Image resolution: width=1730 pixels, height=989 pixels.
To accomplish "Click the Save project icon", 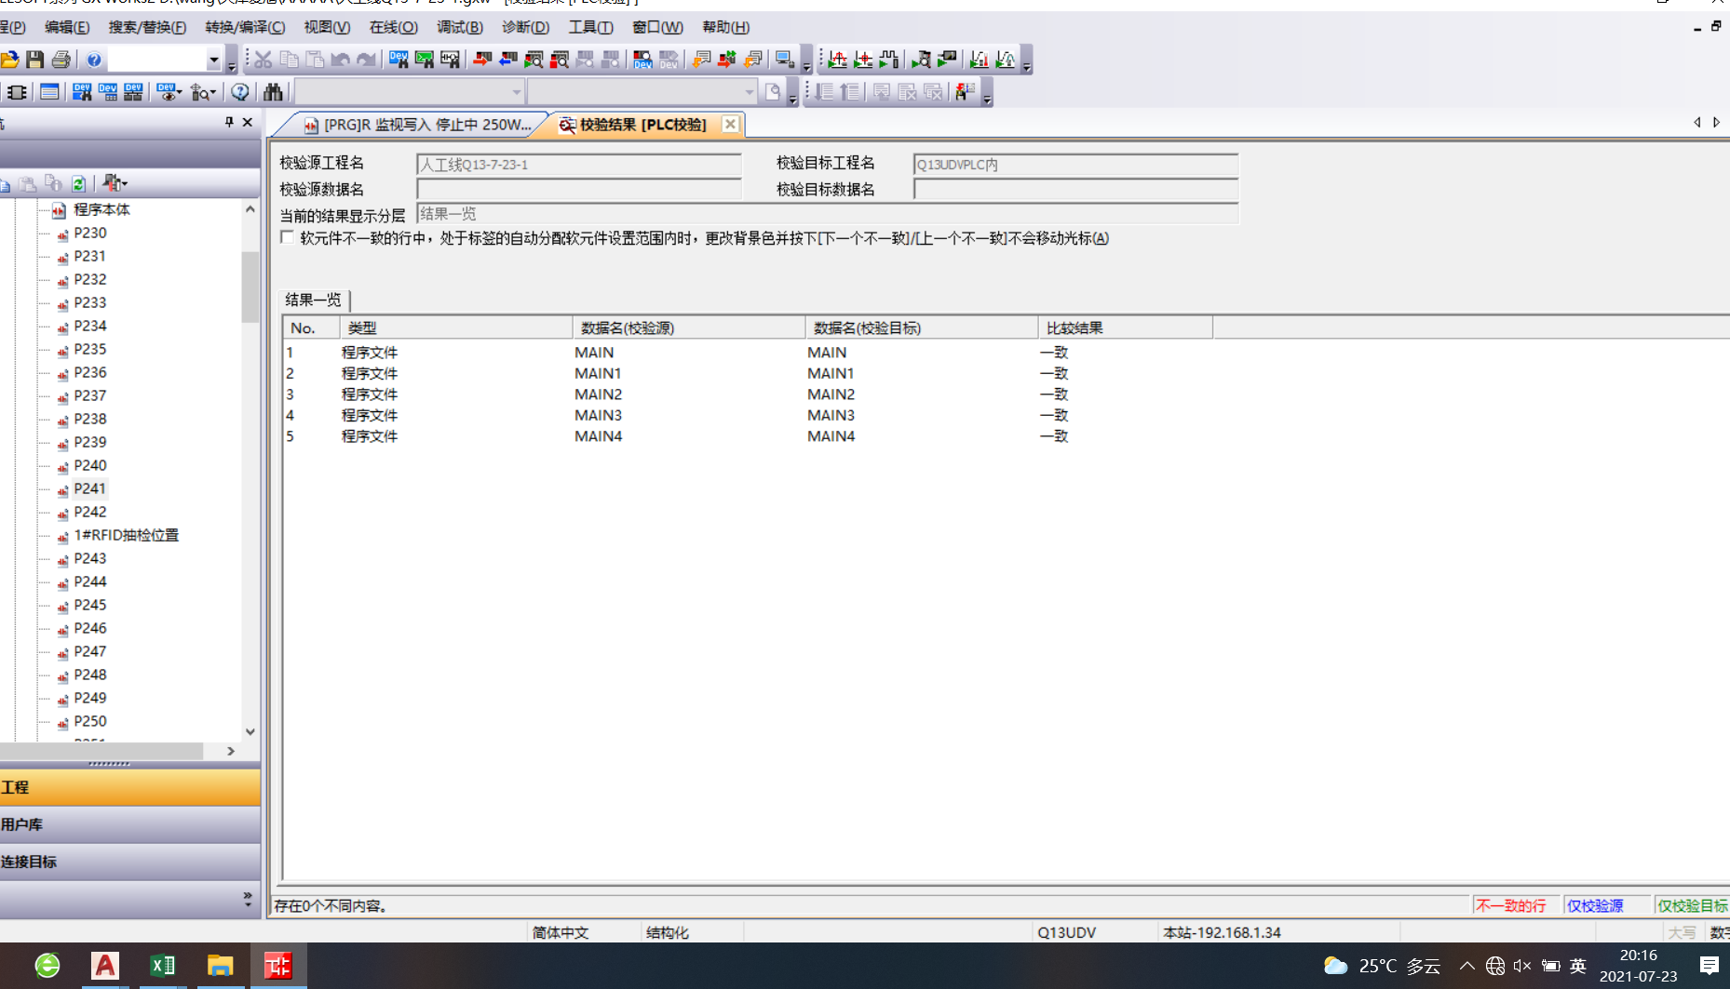I will pos(35,60).
